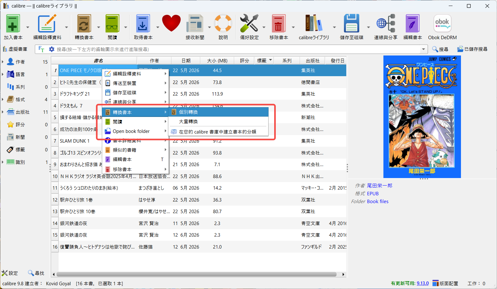Click the 虛擬書庫 virtual library button
The image size is (497, 289).
point(15,49)
